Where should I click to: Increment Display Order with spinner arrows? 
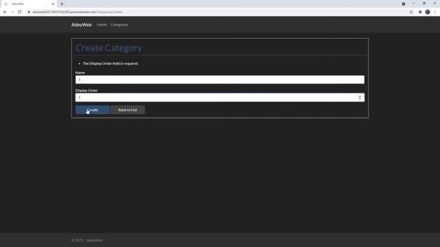(360, 96)
